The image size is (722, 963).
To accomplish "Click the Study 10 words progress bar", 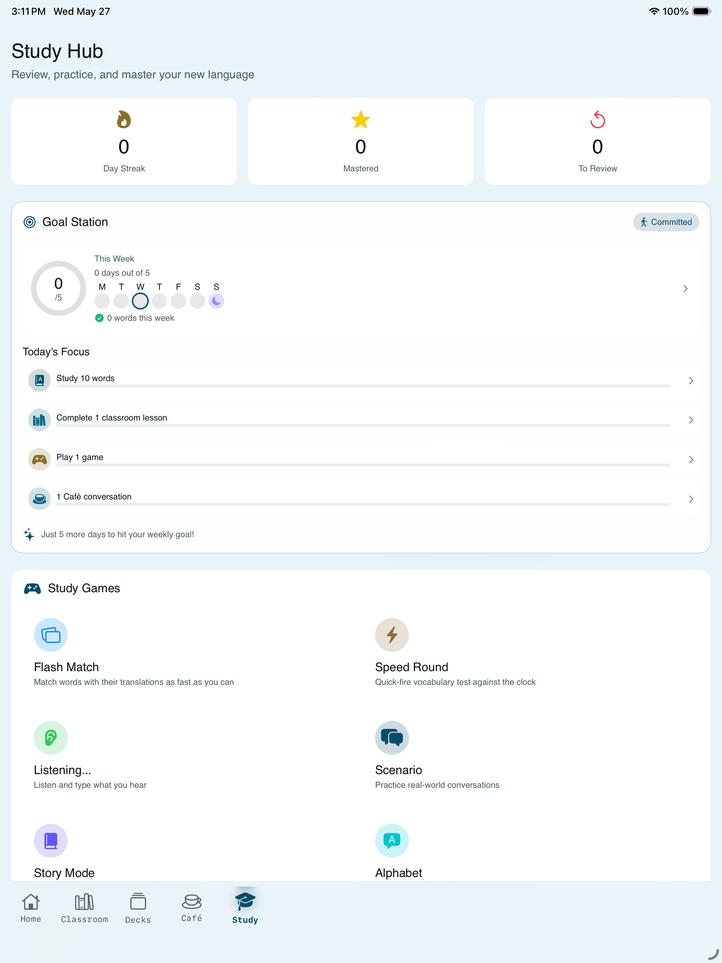I will point(363,386).
